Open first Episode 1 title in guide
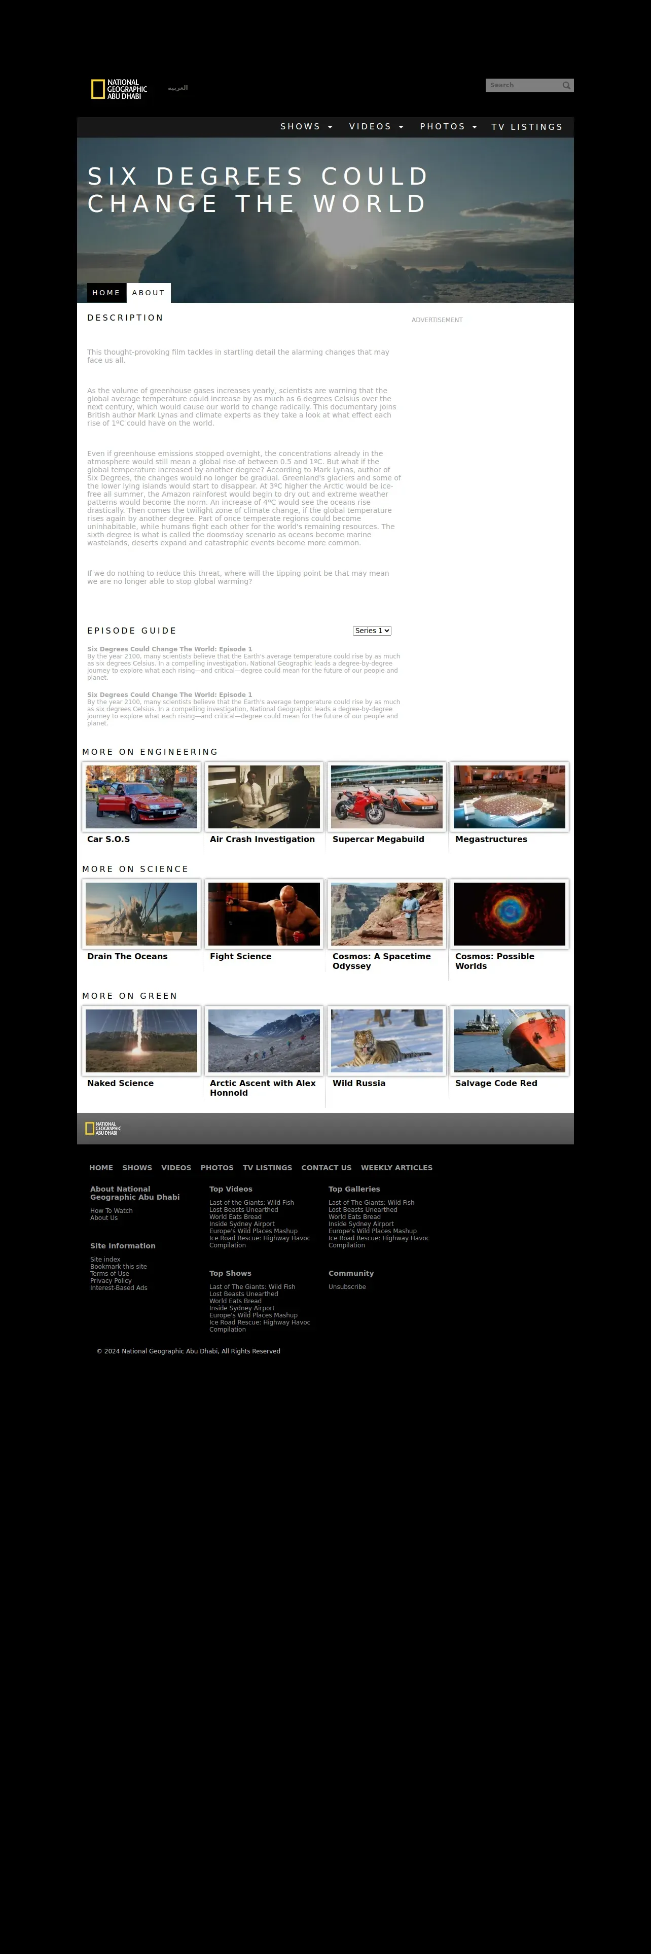 coord(170,649)
